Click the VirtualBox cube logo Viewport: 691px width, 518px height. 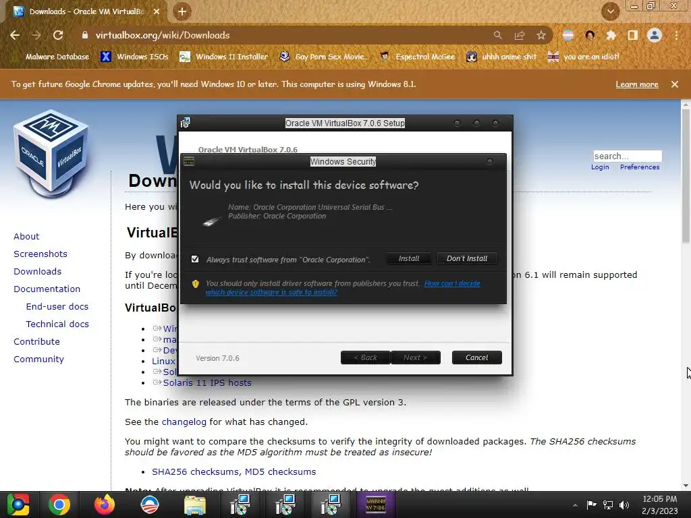[51, 153]
